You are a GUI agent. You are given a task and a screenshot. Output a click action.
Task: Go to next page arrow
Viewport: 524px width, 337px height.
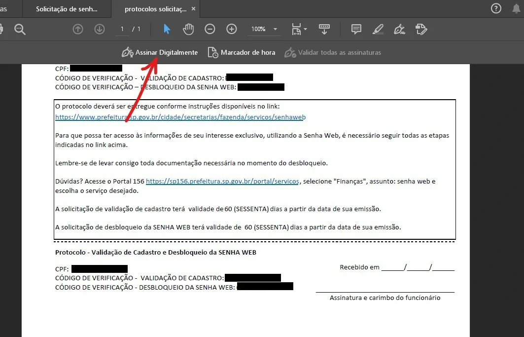(99, 29)
